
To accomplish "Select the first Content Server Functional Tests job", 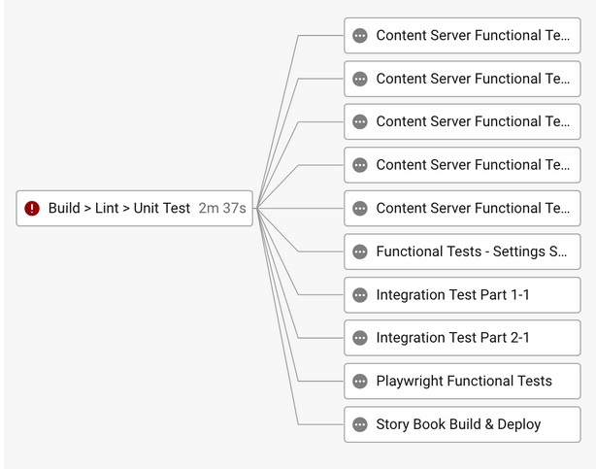I will (x=462, y=35).
